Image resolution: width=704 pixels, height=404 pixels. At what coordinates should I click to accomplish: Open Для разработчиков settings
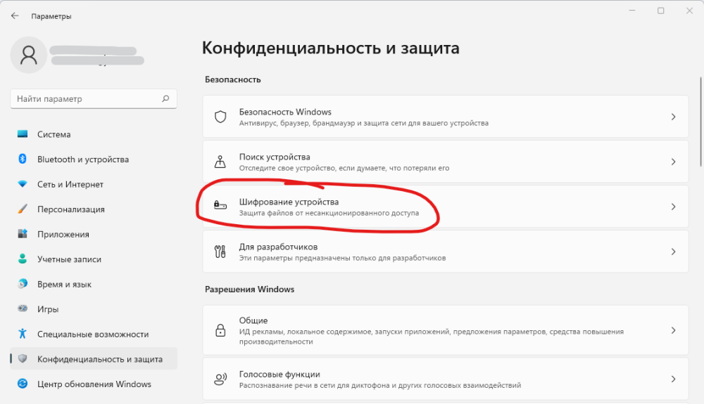click(x=446, y=252)
